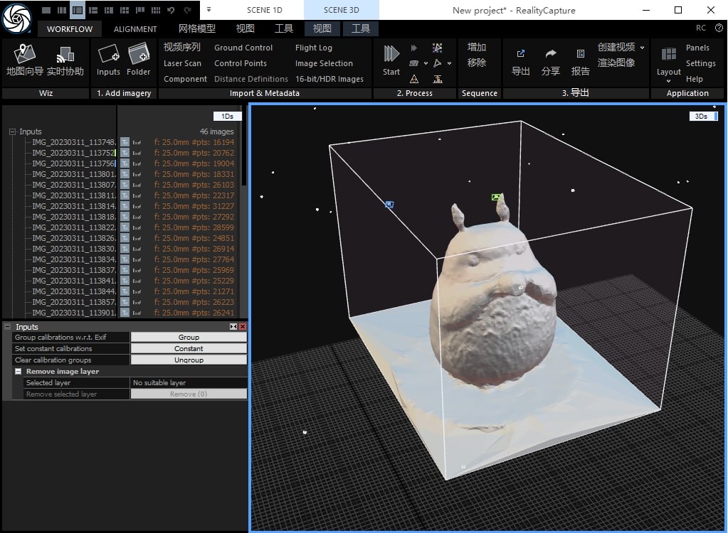Click the help question-mark icon

pos(719,28)
